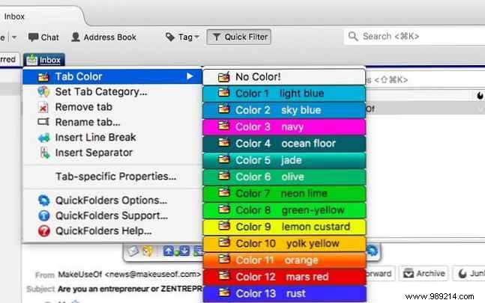This screenshot has height=303, width=485.
Task: Pick Color 9 lemon custard
Action: (x=284, y=227)
